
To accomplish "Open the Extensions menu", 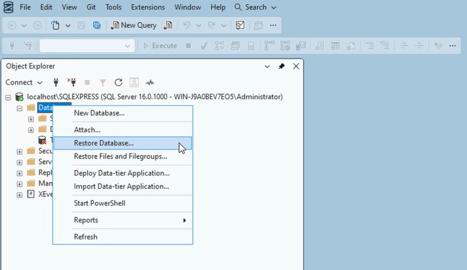I will pyautogui.click(x=148, y=7).
